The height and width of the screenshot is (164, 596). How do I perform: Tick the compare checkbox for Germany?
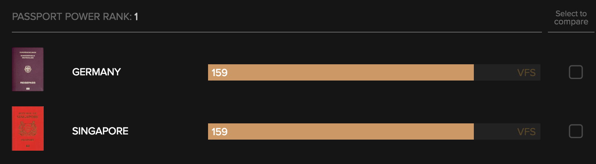pos(576,72)
